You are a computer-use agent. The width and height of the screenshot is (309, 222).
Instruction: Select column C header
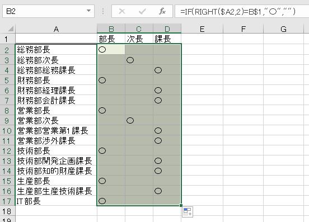139,29
